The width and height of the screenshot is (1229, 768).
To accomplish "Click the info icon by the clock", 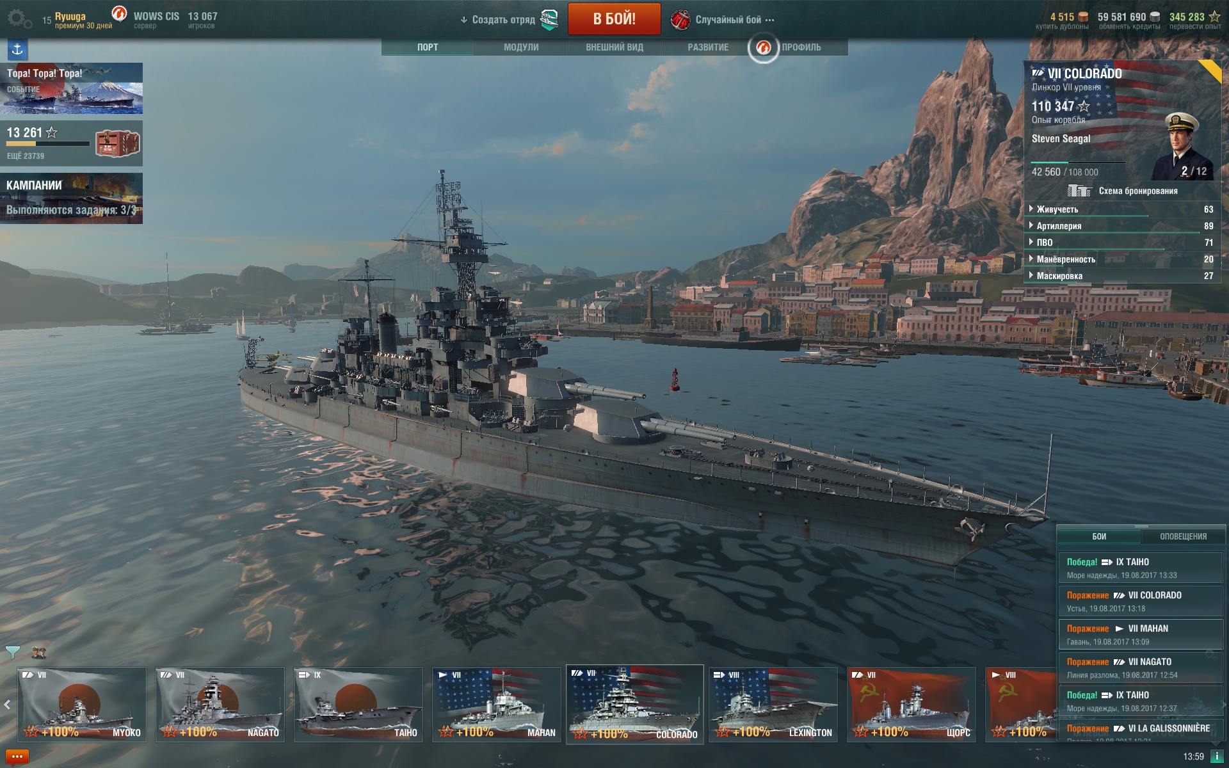I will point(1217,756).
